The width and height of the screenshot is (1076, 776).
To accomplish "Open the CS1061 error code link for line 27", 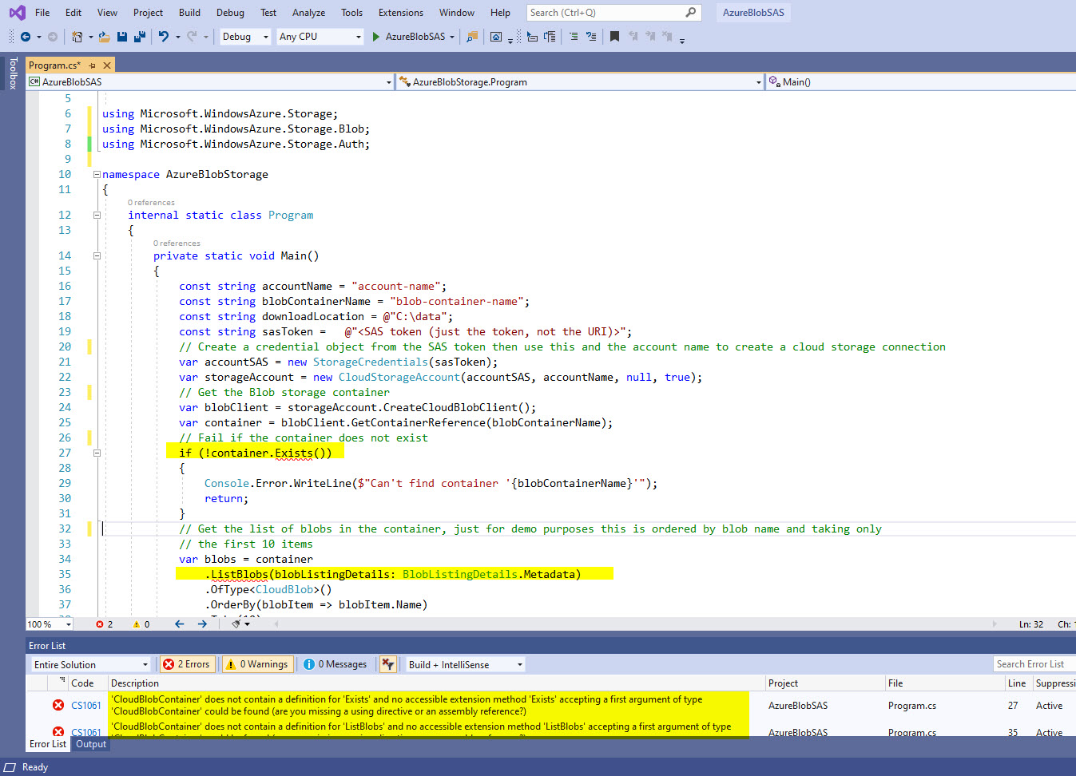I will pos(86,705).
